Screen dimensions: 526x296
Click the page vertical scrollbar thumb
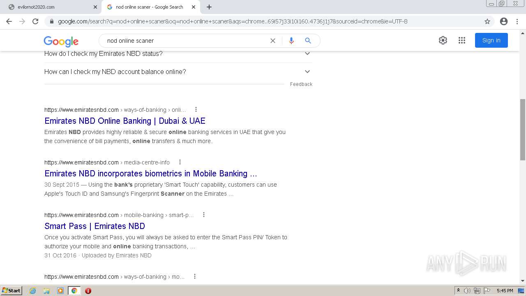(523, 129)
